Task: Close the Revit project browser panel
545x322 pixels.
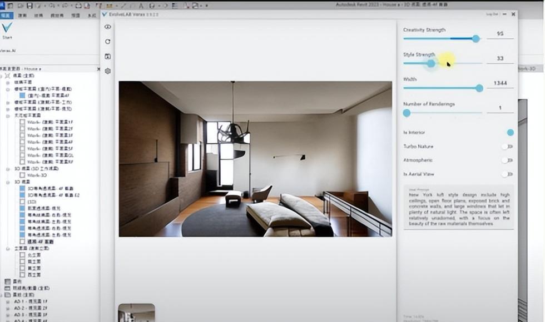Action: tap(98, 69)
